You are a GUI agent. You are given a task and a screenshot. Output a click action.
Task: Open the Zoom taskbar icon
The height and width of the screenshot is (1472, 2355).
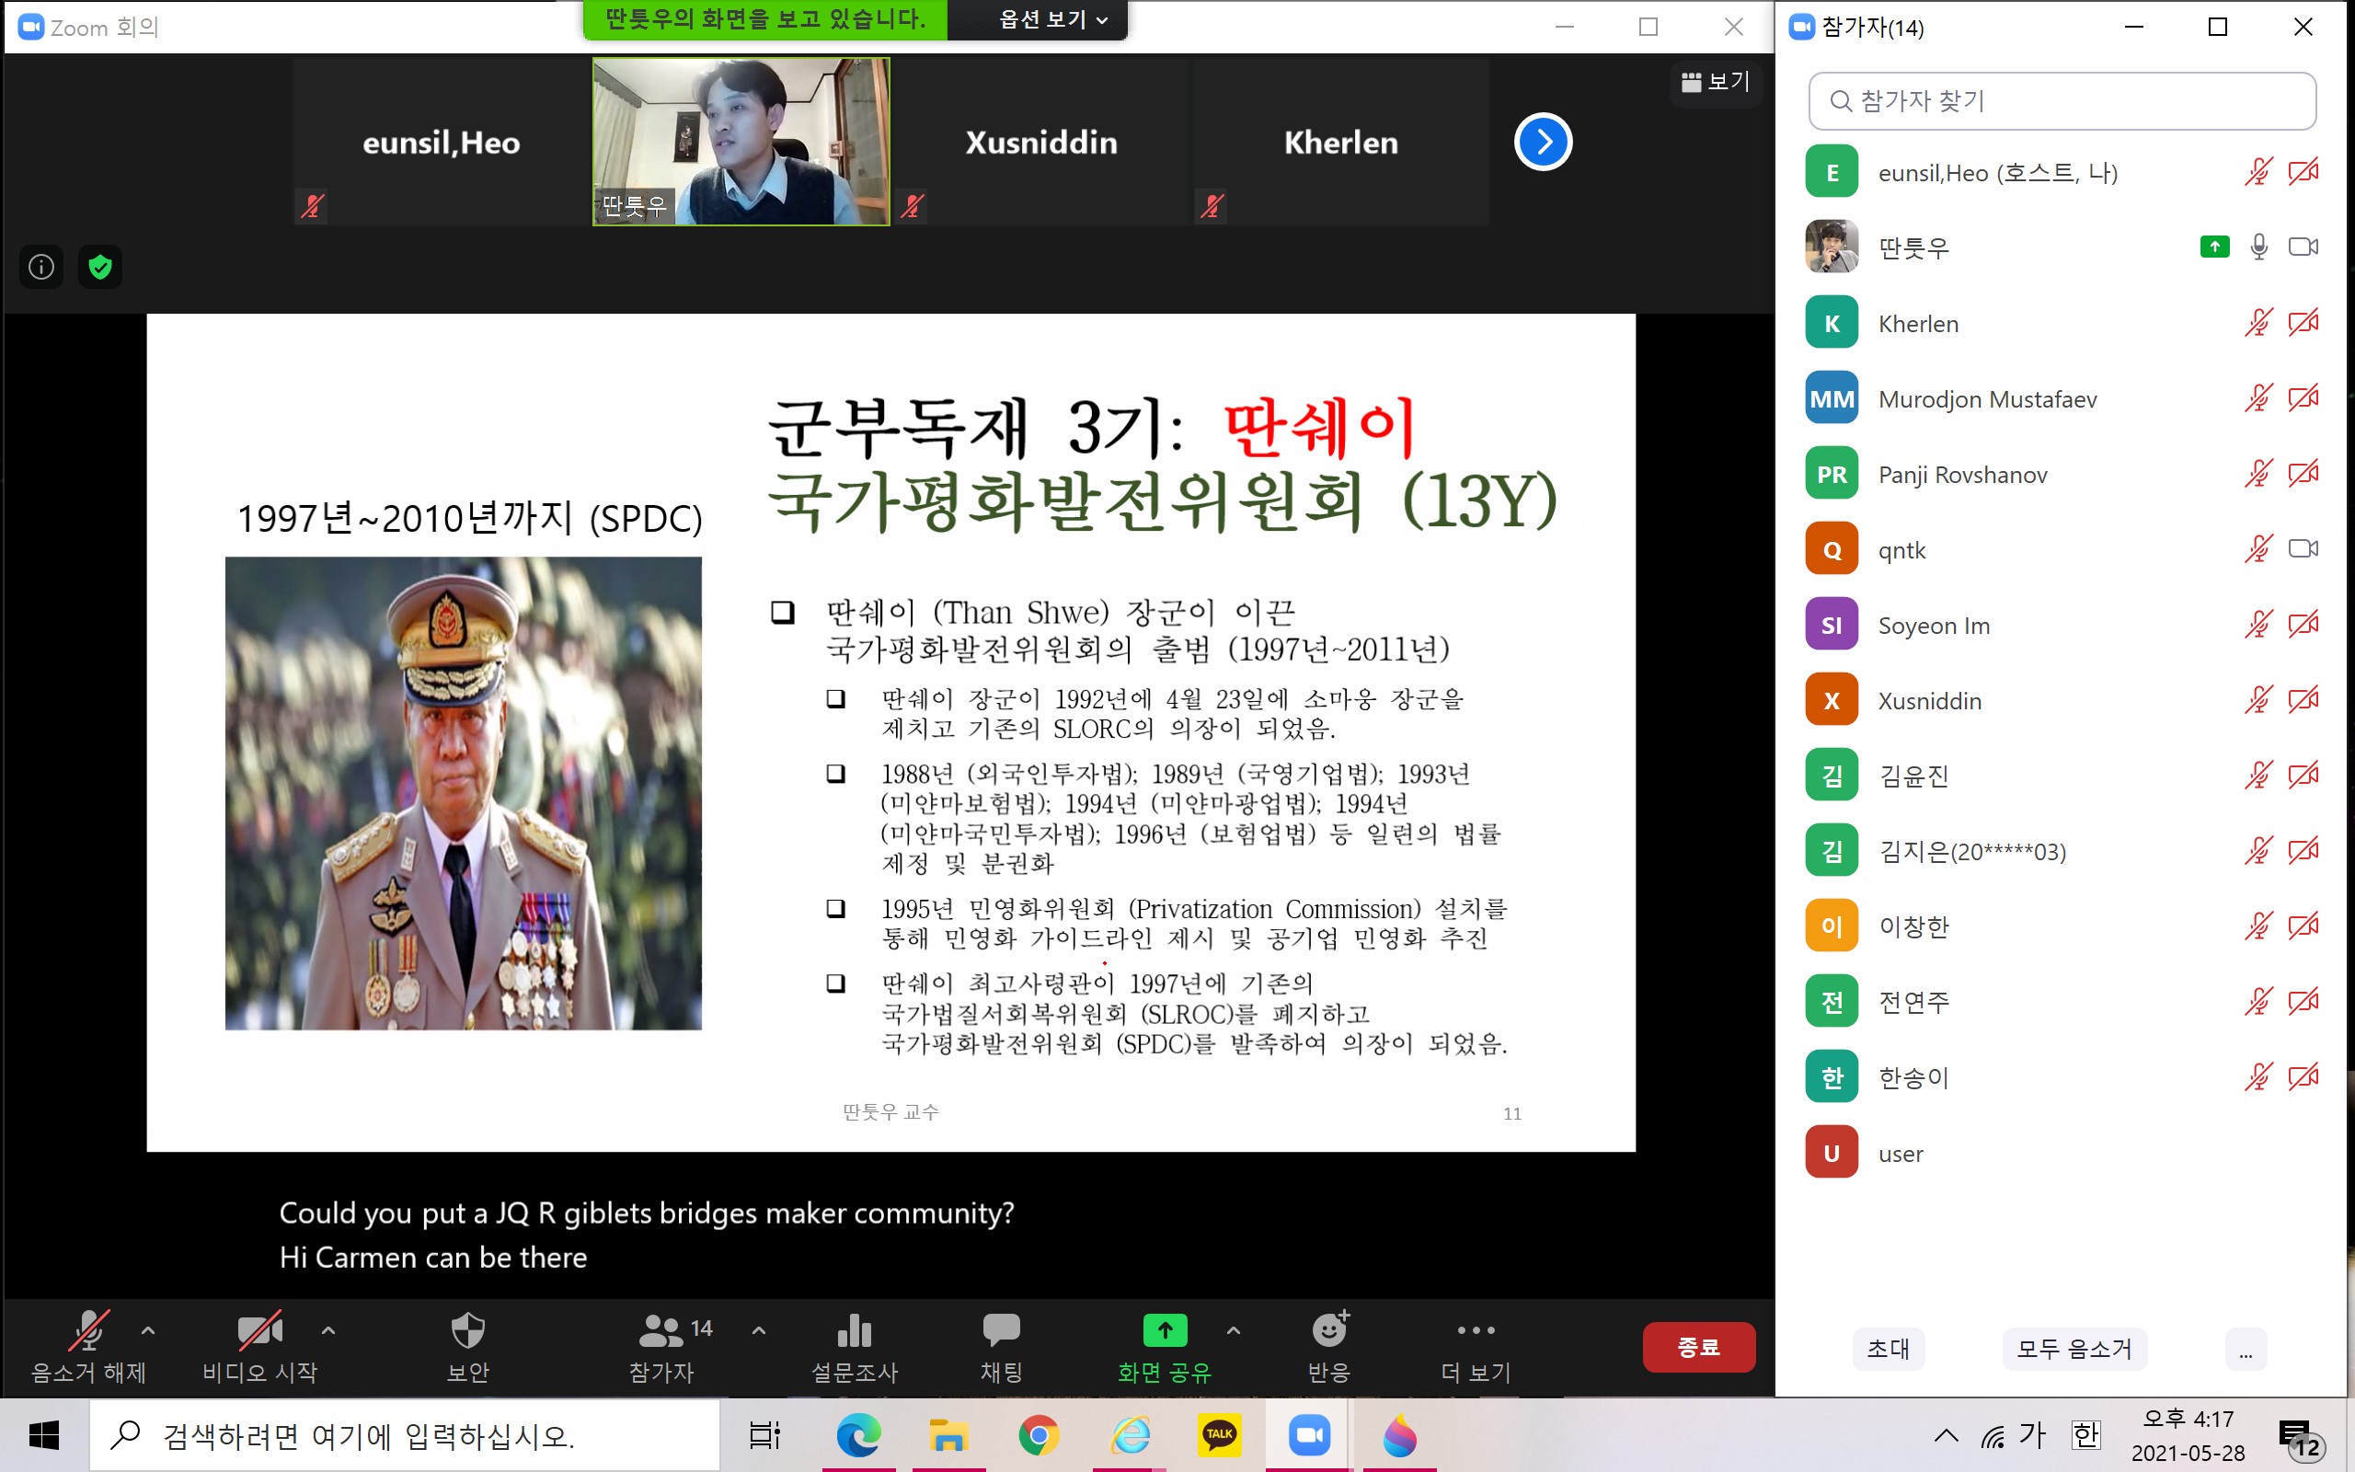pyautogui.click(x=1310, y=1435)
